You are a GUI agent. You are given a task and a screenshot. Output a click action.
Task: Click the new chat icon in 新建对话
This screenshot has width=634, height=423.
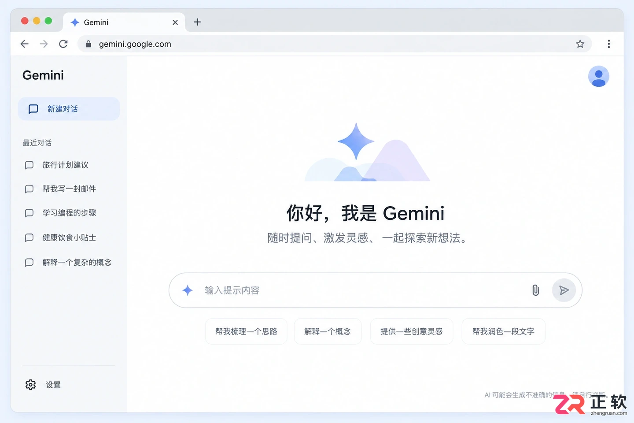pos(33,109)
